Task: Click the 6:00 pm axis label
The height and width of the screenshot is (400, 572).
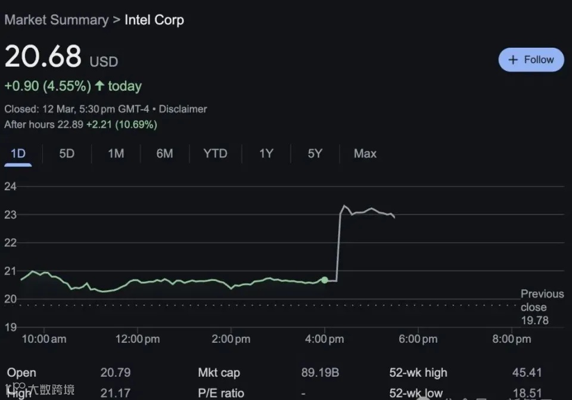Action: (418, 339)
